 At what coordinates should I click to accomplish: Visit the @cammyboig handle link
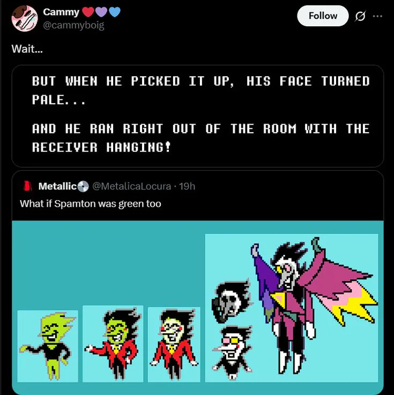coord(73,25)
